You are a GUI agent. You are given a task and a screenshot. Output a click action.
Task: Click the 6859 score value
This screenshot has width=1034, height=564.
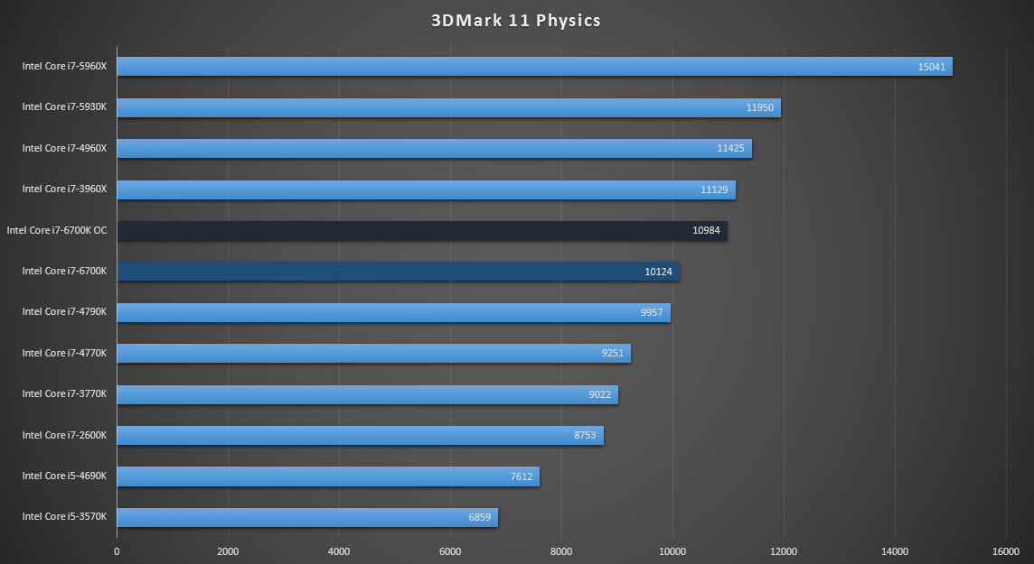pyautogui.click(x=480, y=517)
